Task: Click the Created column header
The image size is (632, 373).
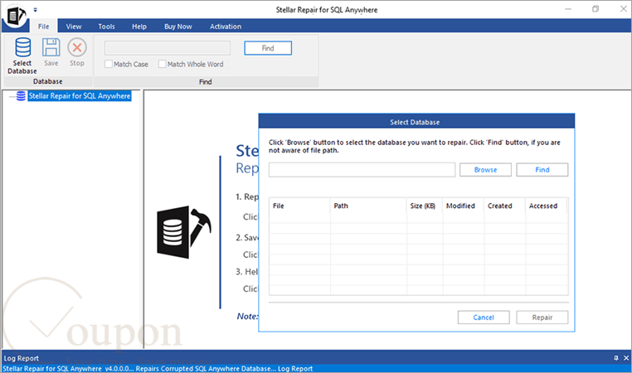Action: pos(504,206)
